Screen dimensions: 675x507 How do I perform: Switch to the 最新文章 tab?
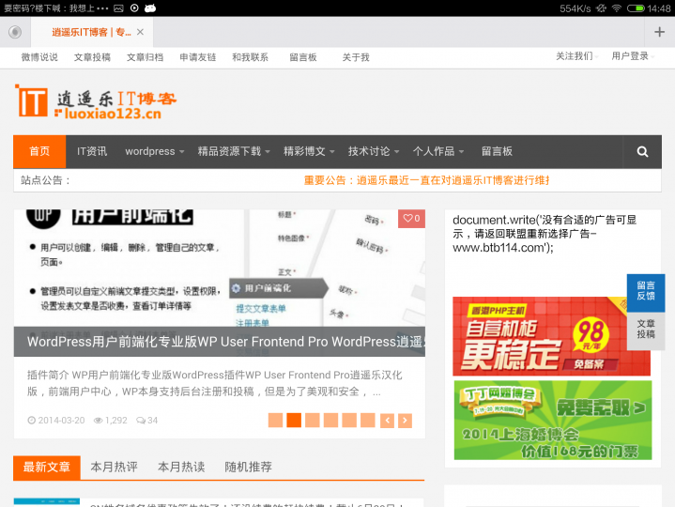[x=47, y=468]
